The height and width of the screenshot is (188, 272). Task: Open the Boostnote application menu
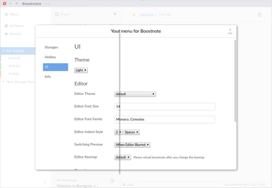[x=32, y=4]
